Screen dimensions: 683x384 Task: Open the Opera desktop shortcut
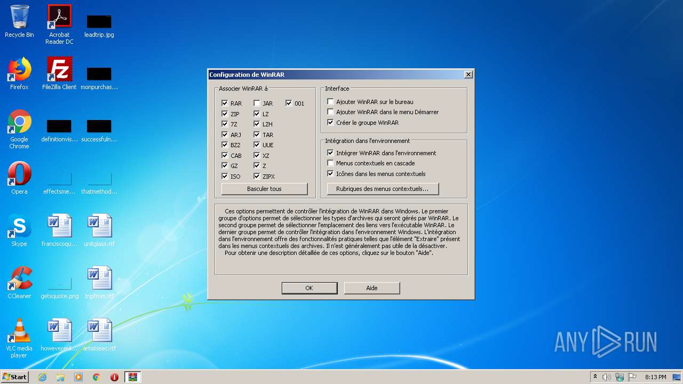[x=19, y=178]
